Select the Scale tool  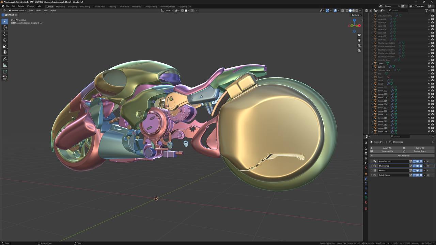pyautogui.click(x=5, y=46)
